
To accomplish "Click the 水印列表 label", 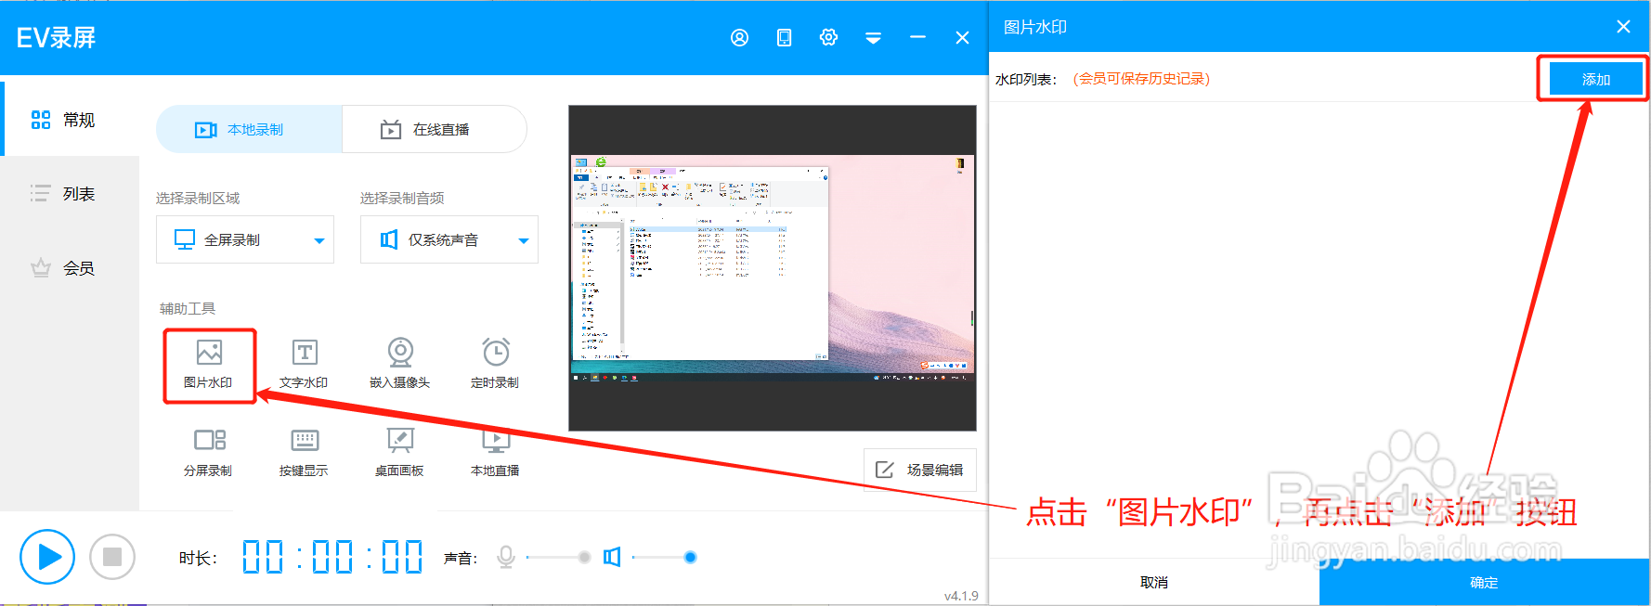I will (1026, 79).
